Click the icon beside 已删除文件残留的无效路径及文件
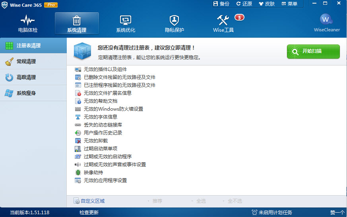 click(x=78, y=77)
